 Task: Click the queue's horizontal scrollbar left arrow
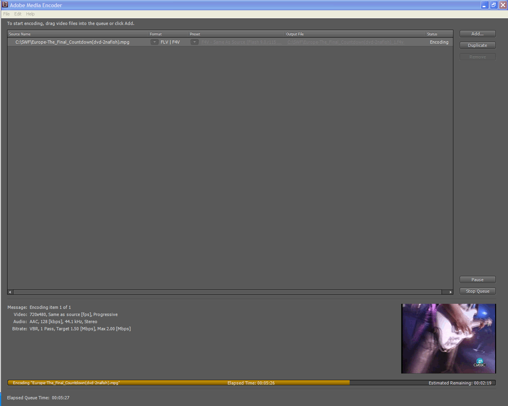[10, 292]
